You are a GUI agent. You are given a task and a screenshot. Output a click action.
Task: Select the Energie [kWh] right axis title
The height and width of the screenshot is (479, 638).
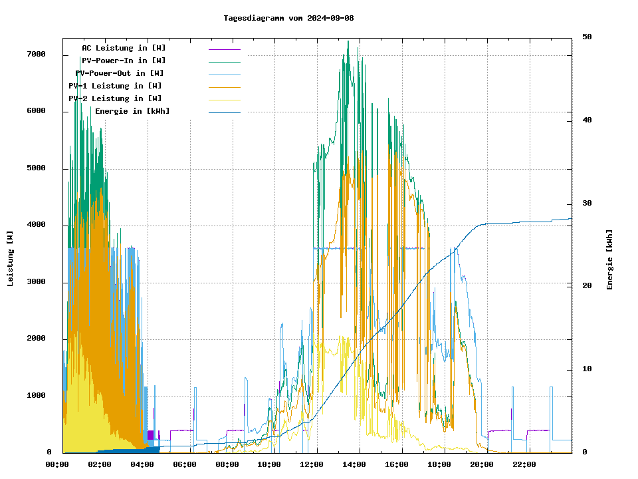pos(609,259)
